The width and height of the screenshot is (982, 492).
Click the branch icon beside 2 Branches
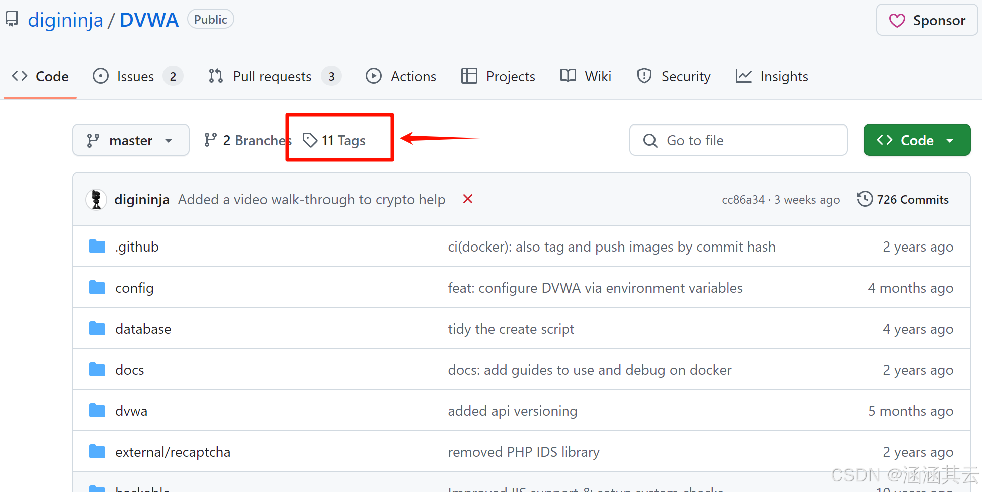point(210,140)
